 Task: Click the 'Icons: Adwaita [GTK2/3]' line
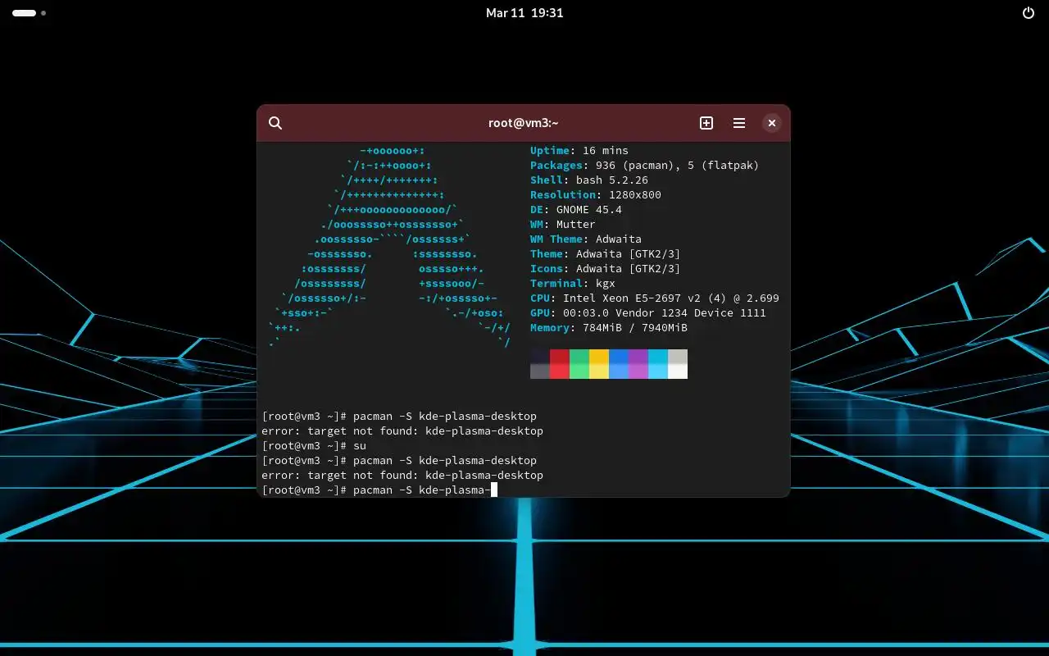tap(606, 269)
